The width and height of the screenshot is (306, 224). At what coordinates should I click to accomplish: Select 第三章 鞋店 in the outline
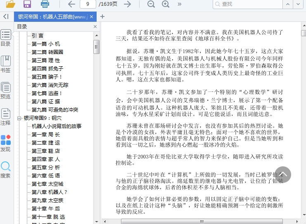[46, 151]
